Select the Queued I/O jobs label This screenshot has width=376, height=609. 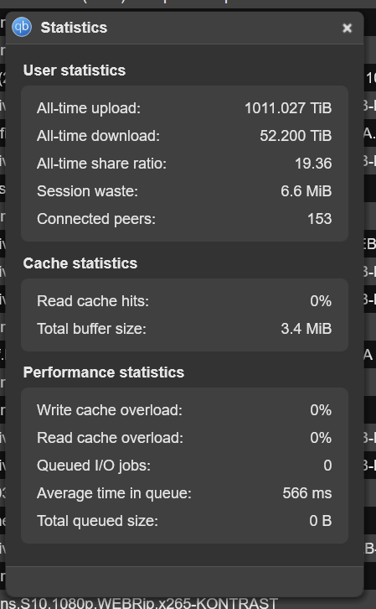click(x=94, y=466)
